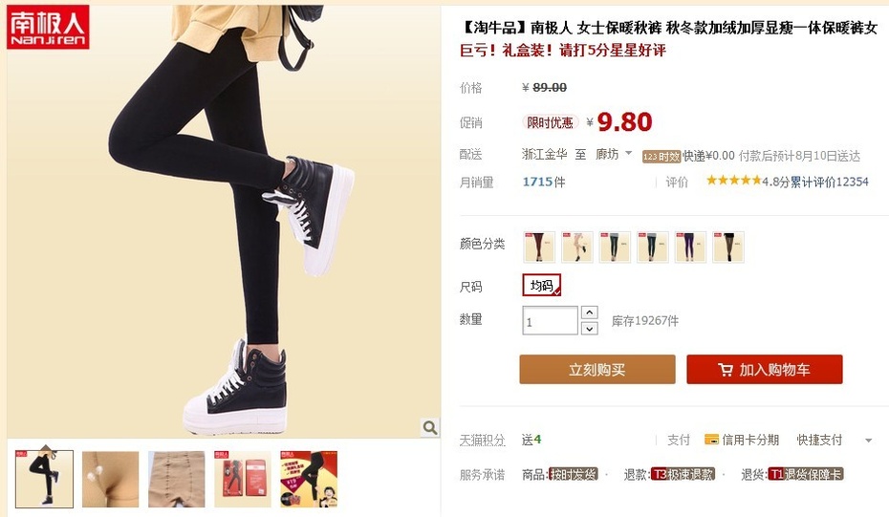The width and height of the screenshot is (889, 517).
Task: Choose the first dark red color swatch
Action: (x=539, y=248)
